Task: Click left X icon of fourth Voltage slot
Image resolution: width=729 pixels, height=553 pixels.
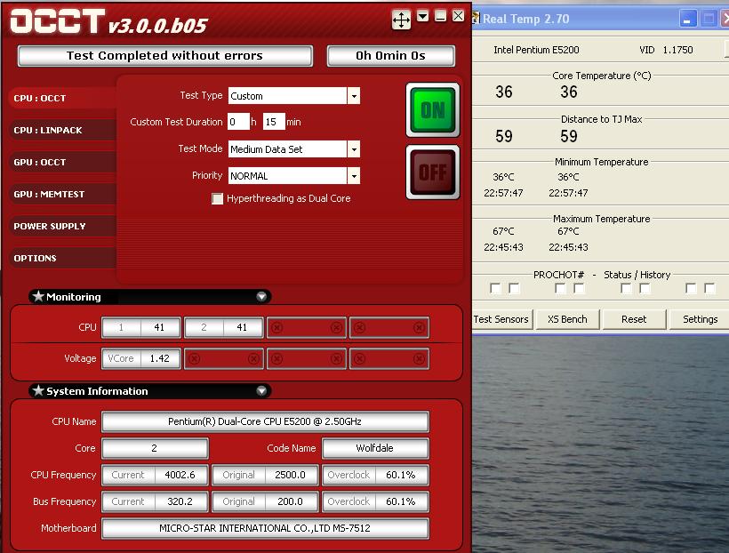Action: [359, 358]
